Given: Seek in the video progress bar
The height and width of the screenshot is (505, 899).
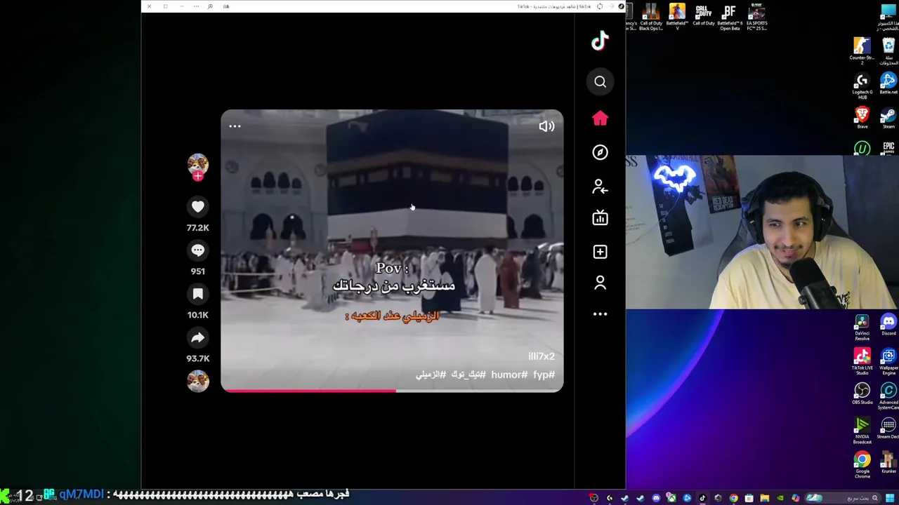Looking at the screenshot, I should [x=392, y=391].
